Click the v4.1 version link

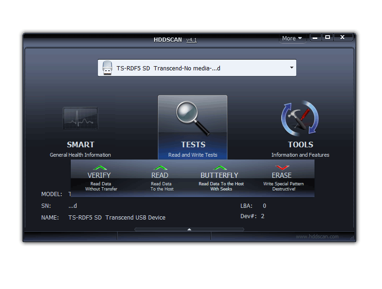[x=191, y=40]
